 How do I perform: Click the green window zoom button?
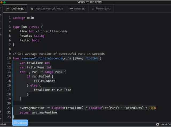(x=5, y=2)
